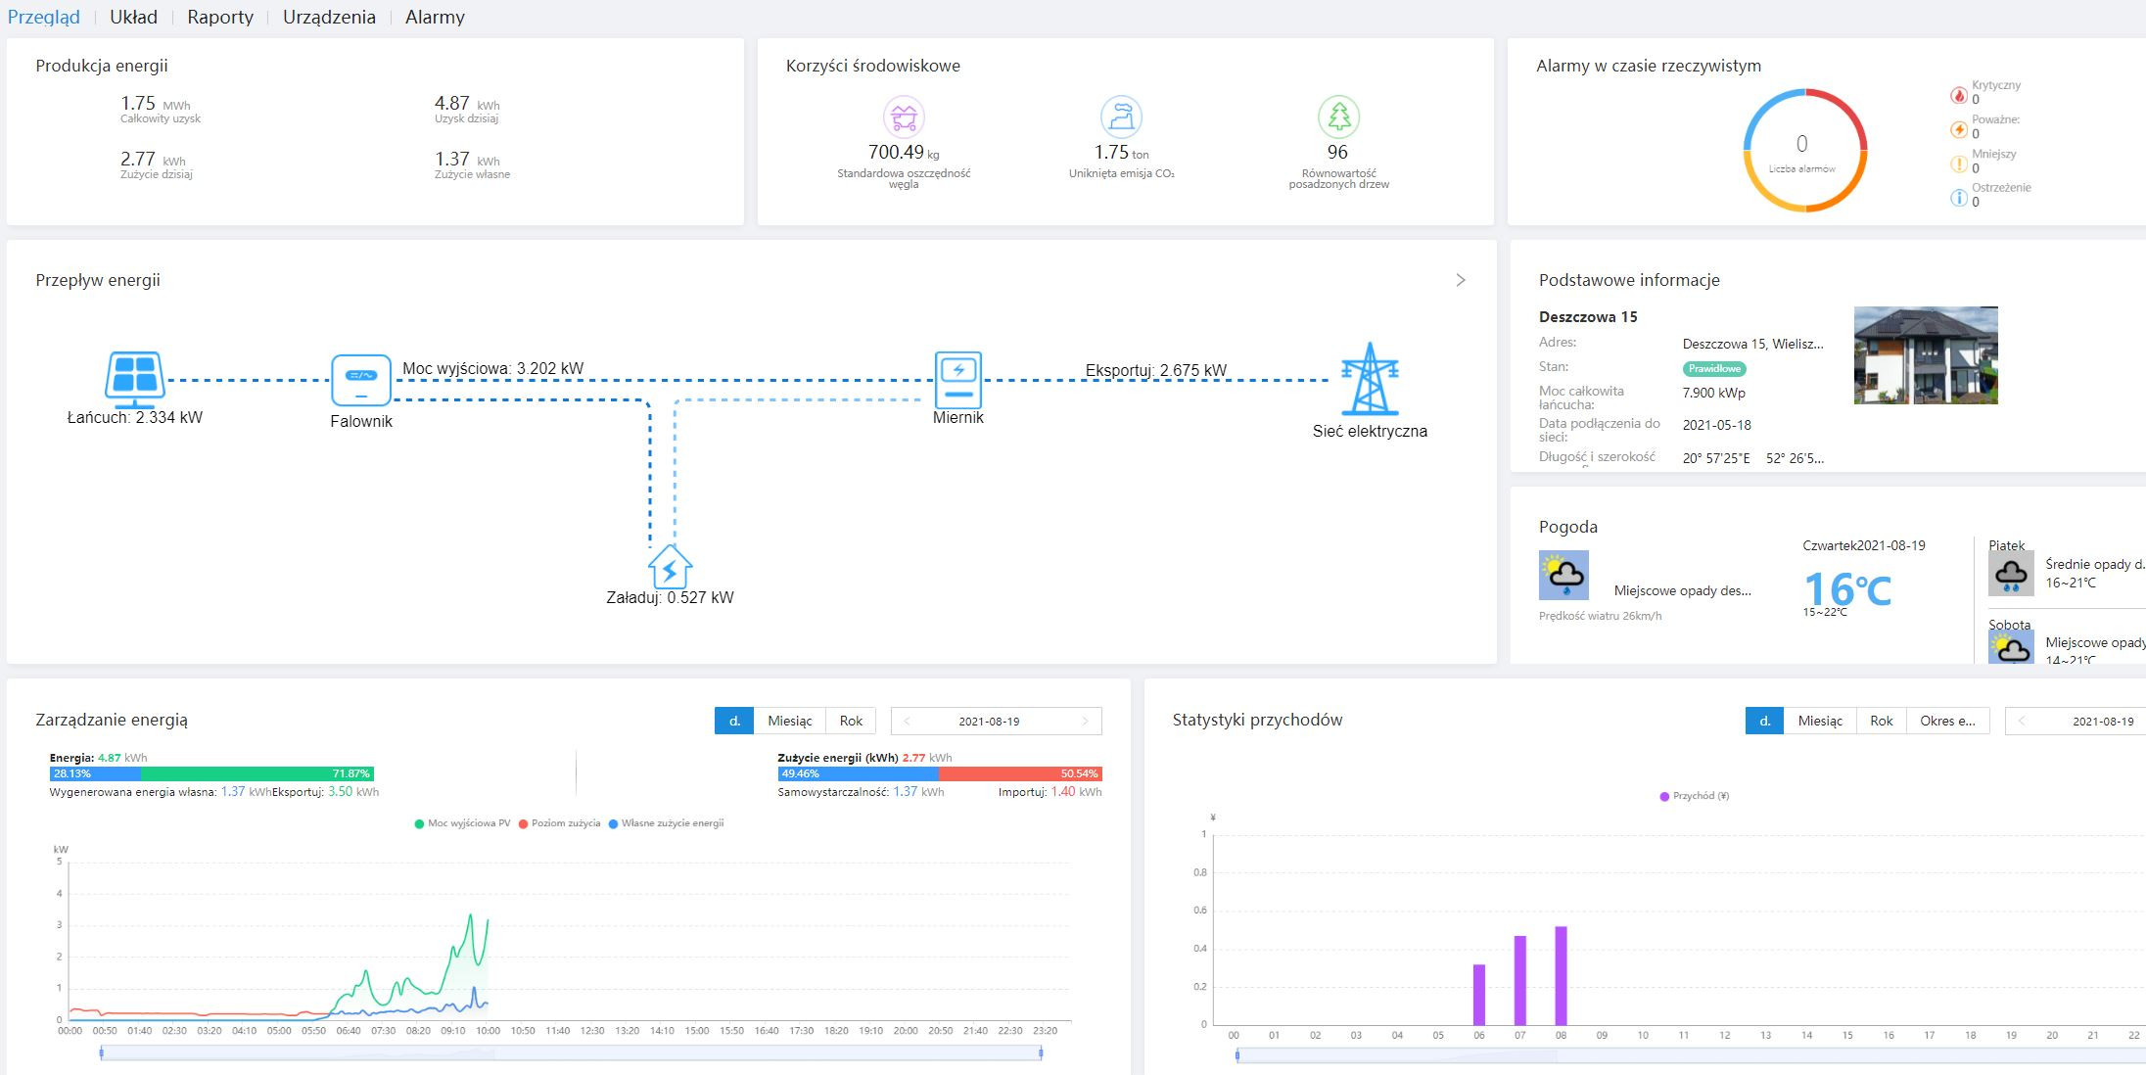2146x1075 pixels.
Task: Click the electricity grid tower icon
Action: tap(1369, 379)
